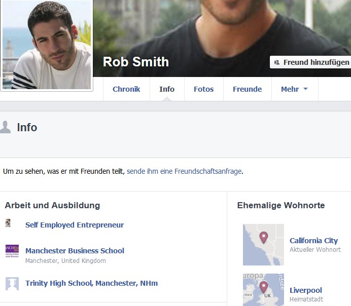Click the California City location link
This screenshot has height=306, width=351.
click(313, 241)
